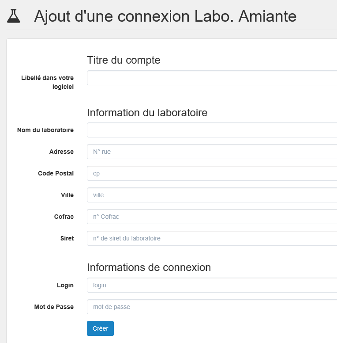This screenshot has height=343, width=337.
Task: Click the Code Postal label
Action: [56, 173]
